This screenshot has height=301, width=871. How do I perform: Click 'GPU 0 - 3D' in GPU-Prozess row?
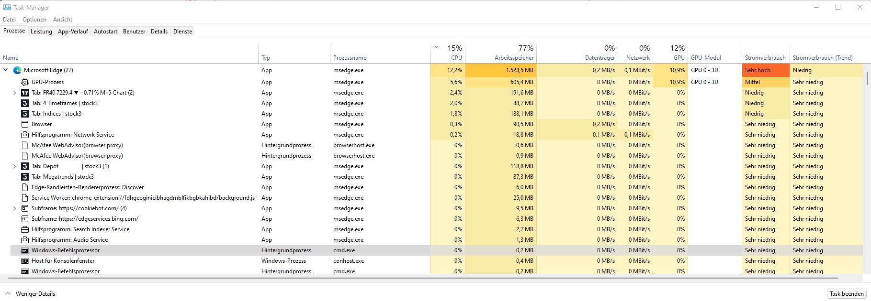(x=704, y=82)
